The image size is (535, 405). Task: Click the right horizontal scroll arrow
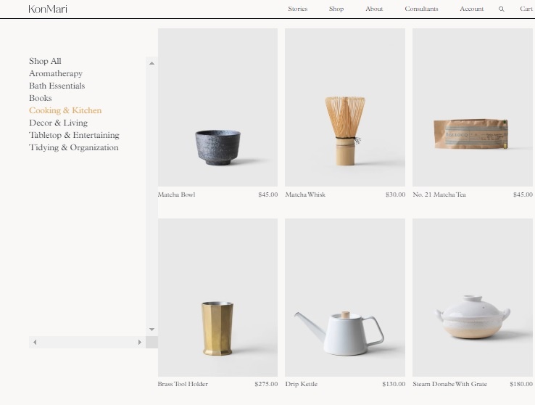(140, 342)
